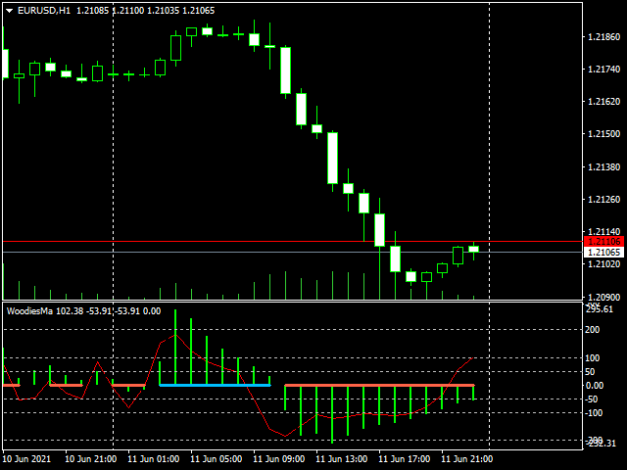
Task: Click the 1.21260 price scale value
Action: point(603,200)
